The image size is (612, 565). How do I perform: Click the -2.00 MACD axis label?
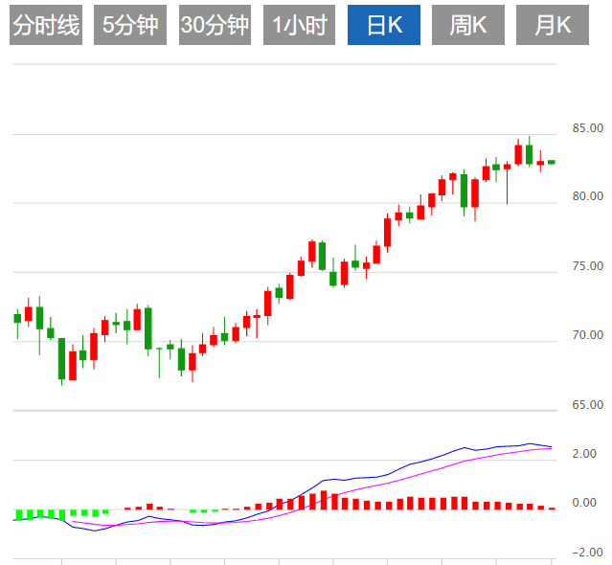(587, 553)
